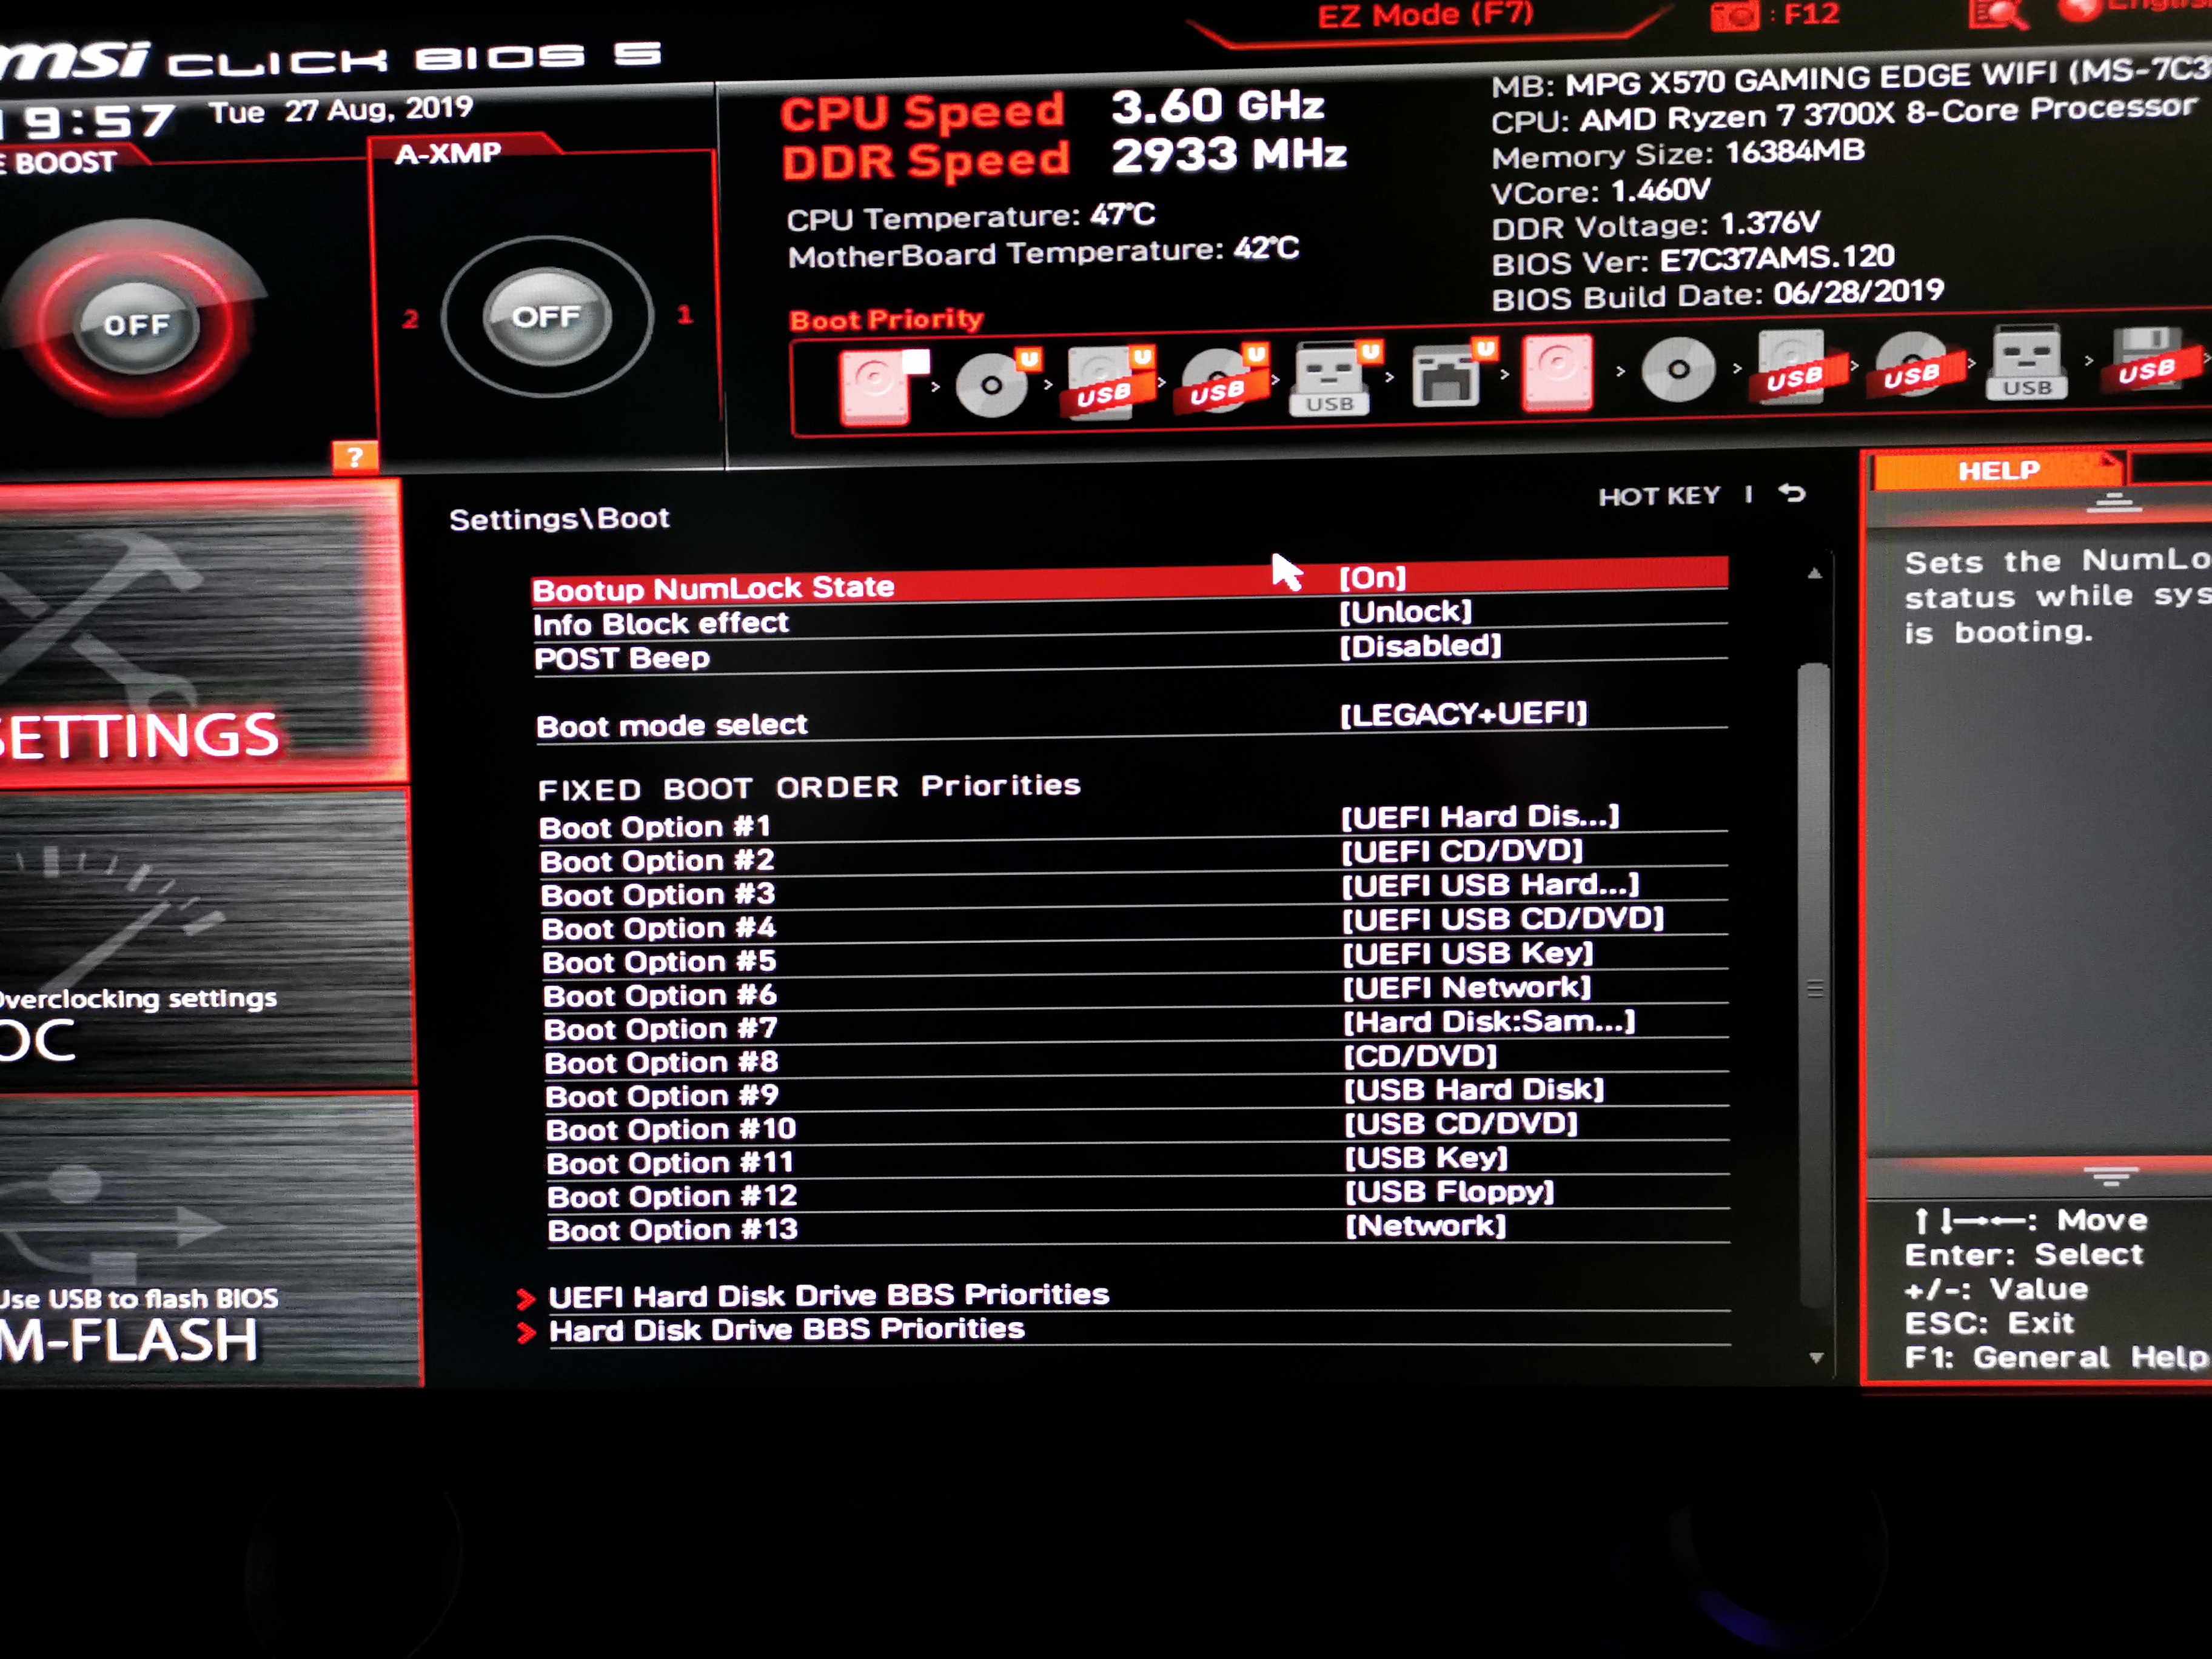Toggle the A-XMP OFF button

coord(546,317)
